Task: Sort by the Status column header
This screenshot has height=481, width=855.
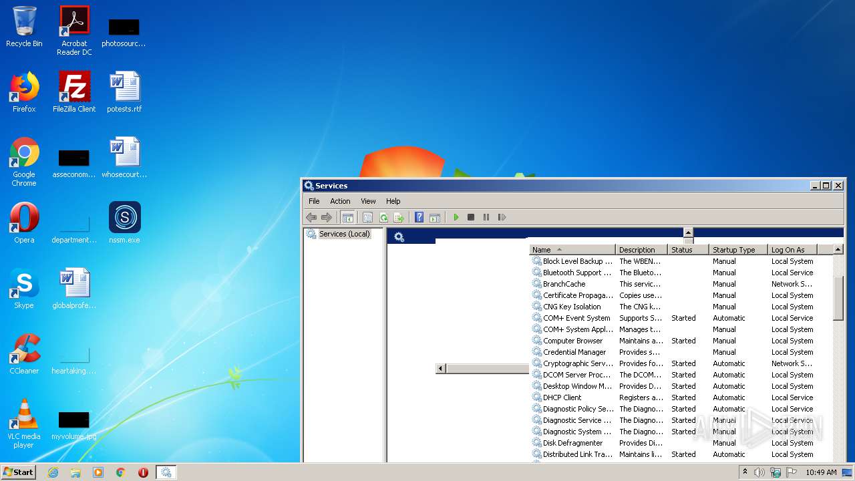Action: point(688,250)
